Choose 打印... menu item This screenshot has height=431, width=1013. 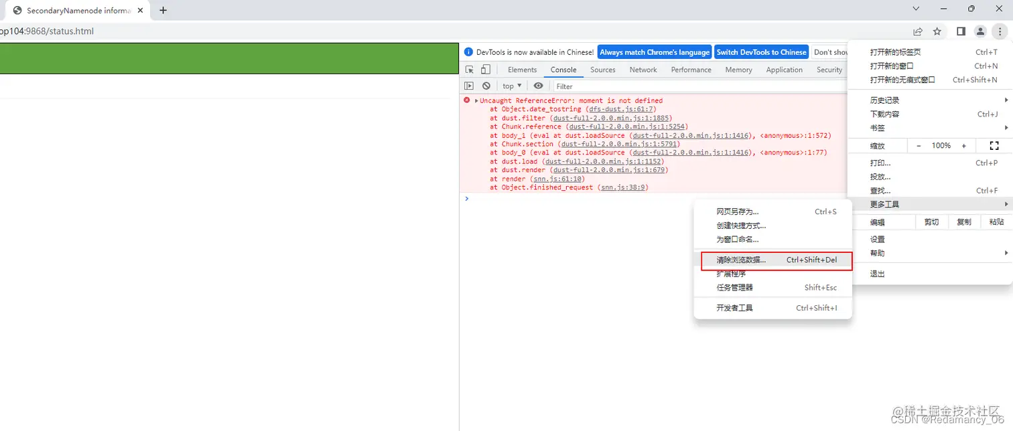coord(930,163)
